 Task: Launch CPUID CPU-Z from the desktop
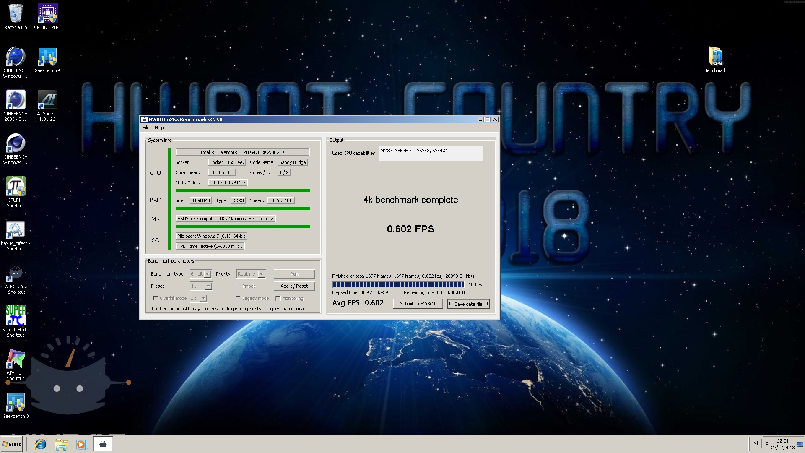[47, 17]
